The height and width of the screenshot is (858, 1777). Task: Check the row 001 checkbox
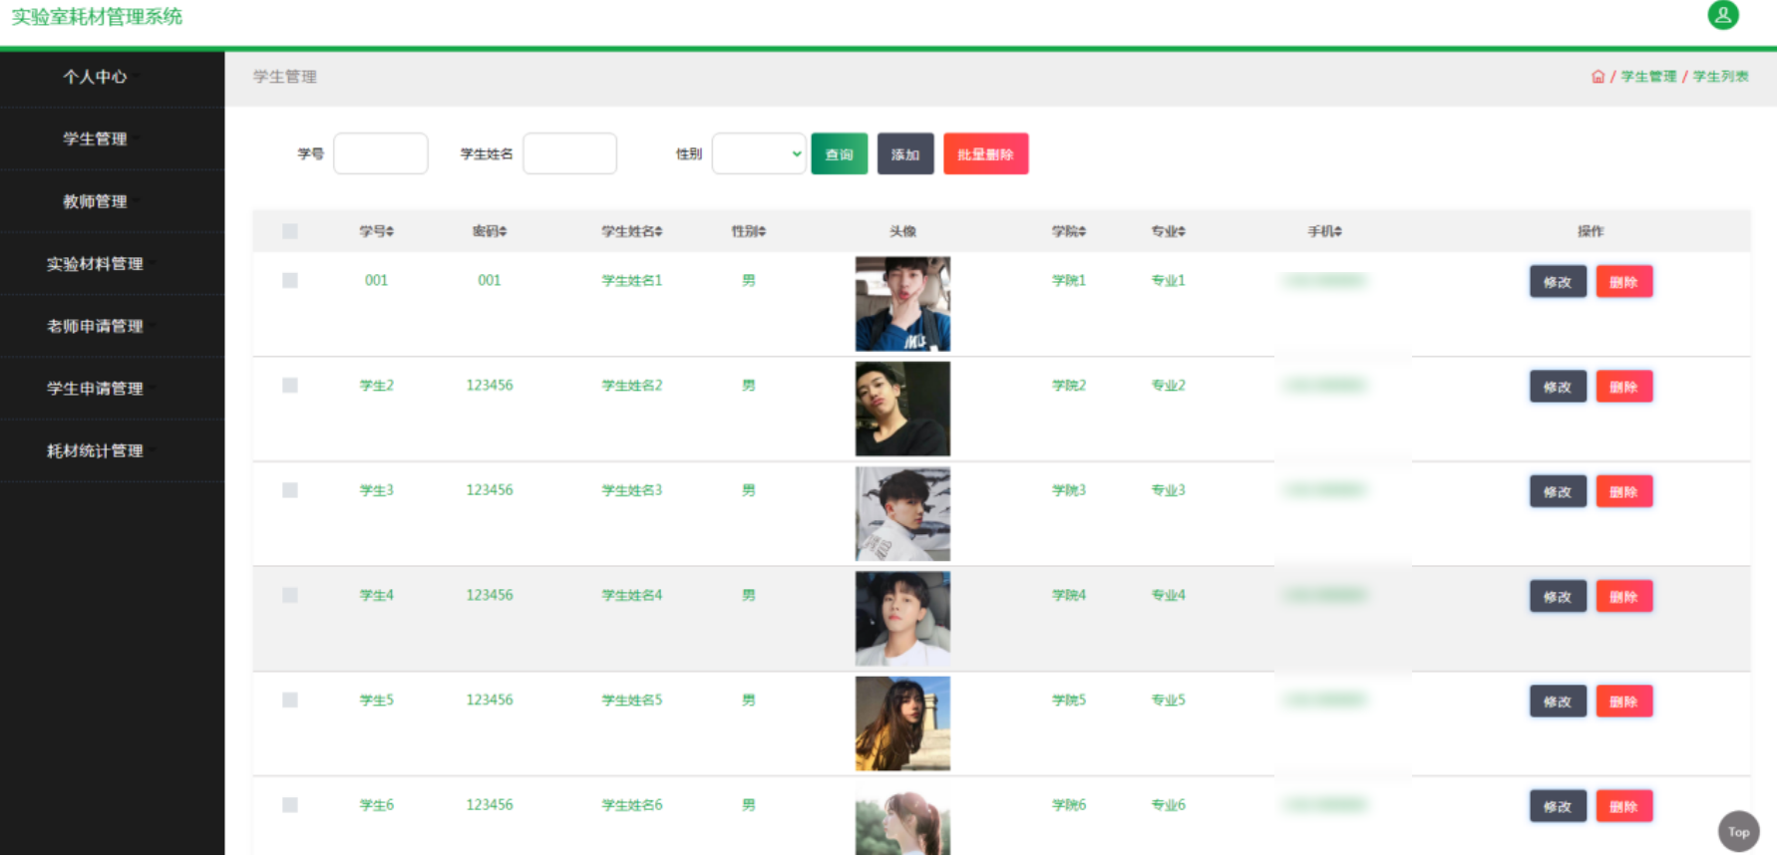[290, 281]
